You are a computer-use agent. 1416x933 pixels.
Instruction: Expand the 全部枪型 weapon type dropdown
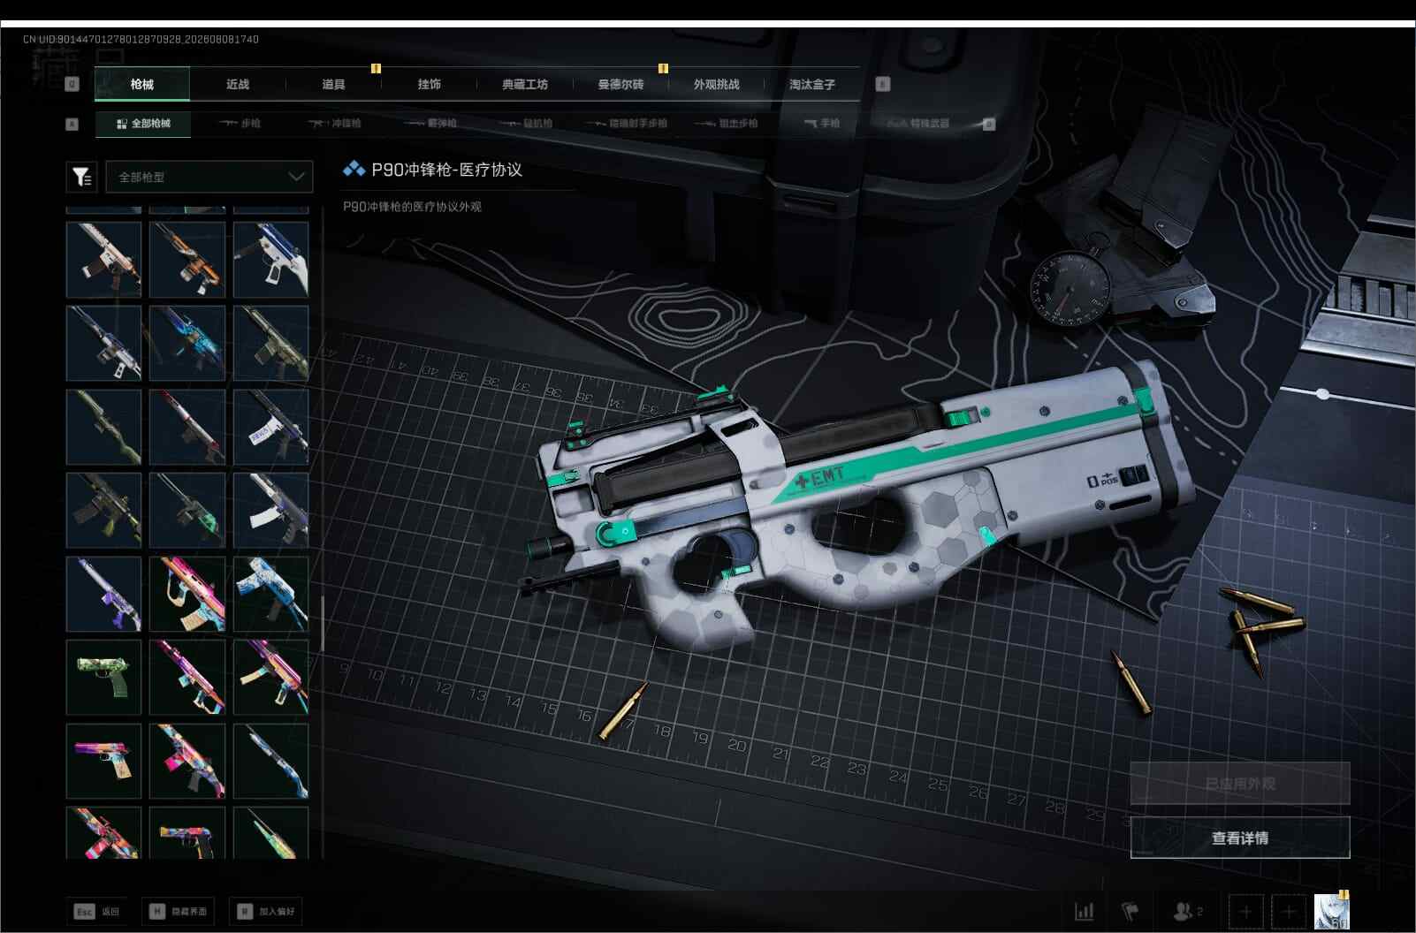(209, 177)
